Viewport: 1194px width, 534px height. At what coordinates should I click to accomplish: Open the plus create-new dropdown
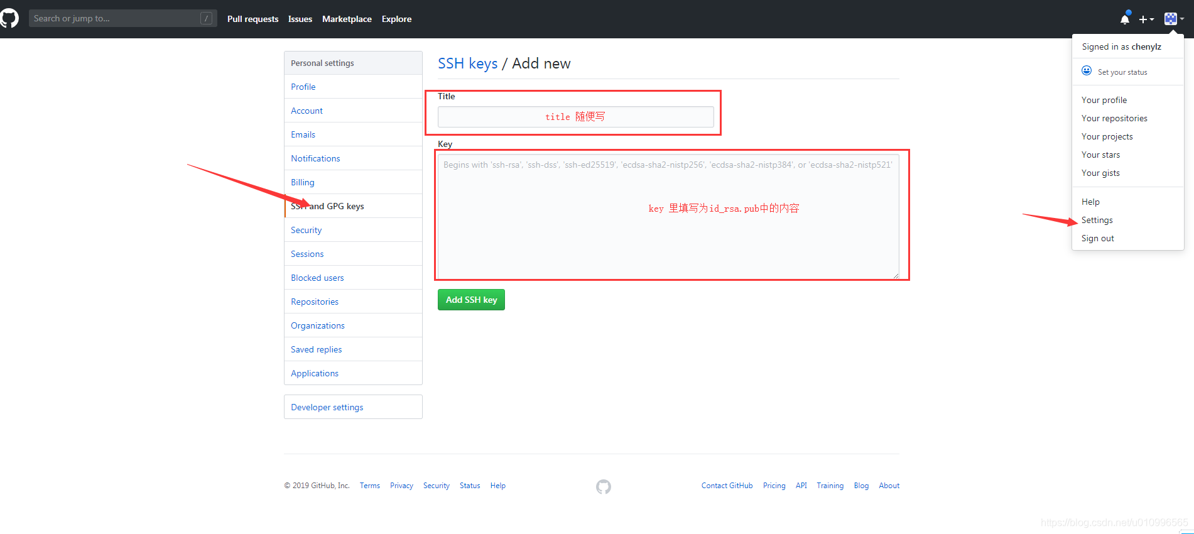[1146, 19]
